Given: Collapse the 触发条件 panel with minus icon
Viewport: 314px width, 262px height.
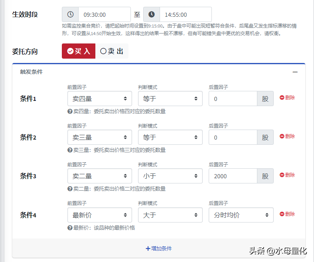Looking at the screenshot, I should pos(295,72).
